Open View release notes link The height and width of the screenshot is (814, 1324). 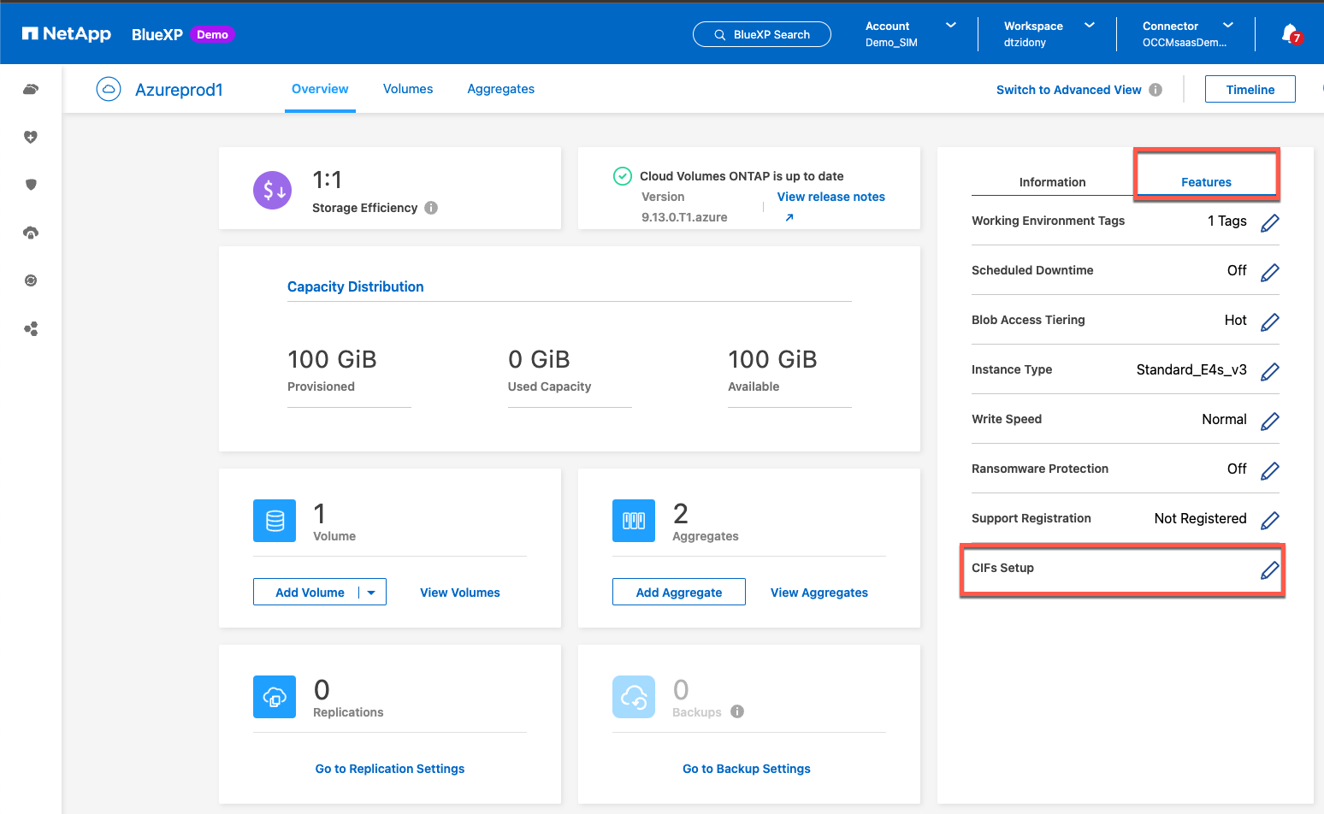[x=830, y=197]
